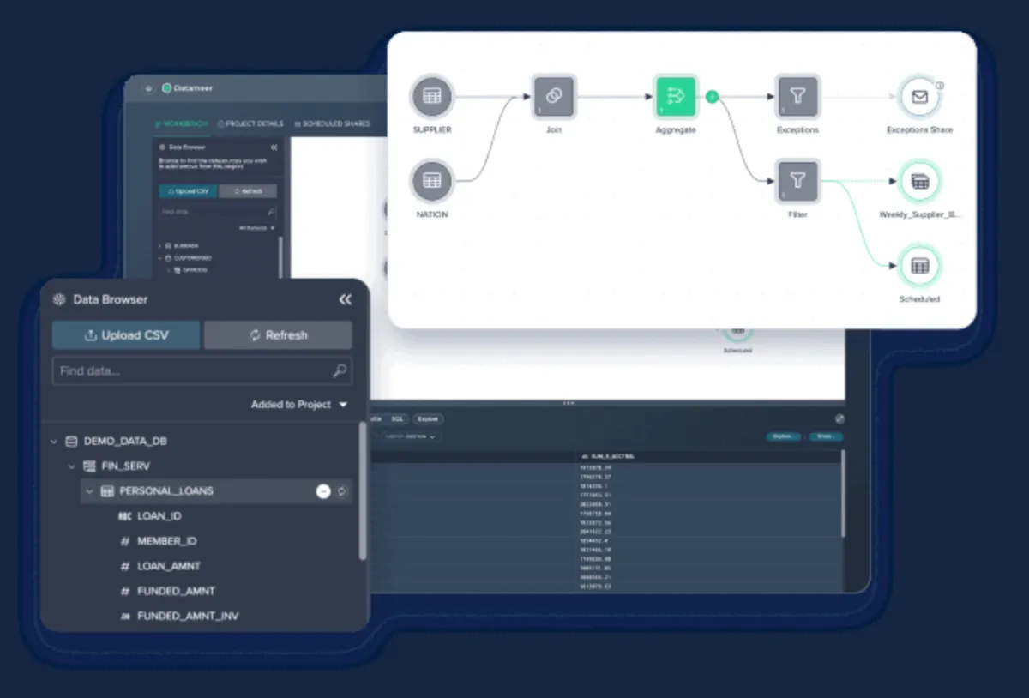Click the # type icon beside LOAN_AMNT
Screen dimensions: 1029x698
click(x=125, y=566)
